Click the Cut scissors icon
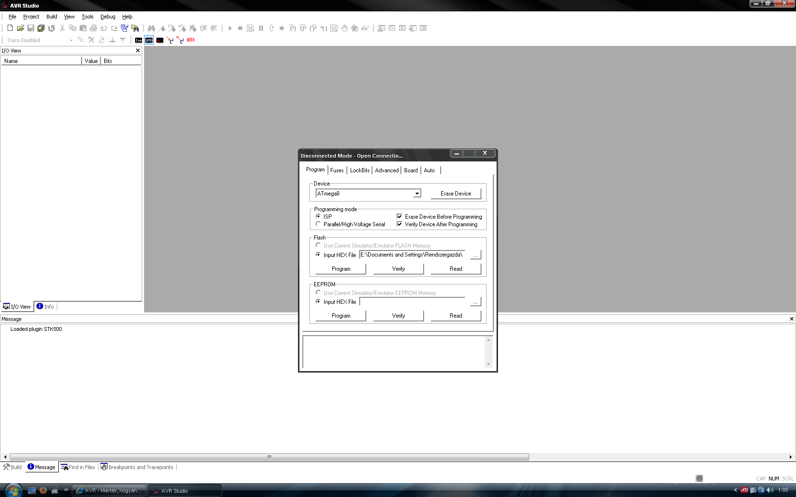This screenshot has width=796, height=497. (62, 28)
